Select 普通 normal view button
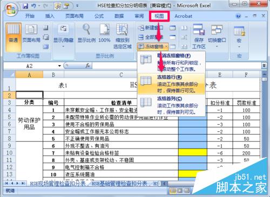This screenshot has height=197, width=270. (x=13, y=37)
